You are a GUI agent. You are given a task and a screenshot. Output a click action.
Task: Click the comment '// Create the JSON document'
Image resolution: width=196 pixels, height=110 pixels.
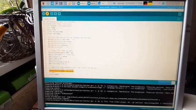[61, 51]
